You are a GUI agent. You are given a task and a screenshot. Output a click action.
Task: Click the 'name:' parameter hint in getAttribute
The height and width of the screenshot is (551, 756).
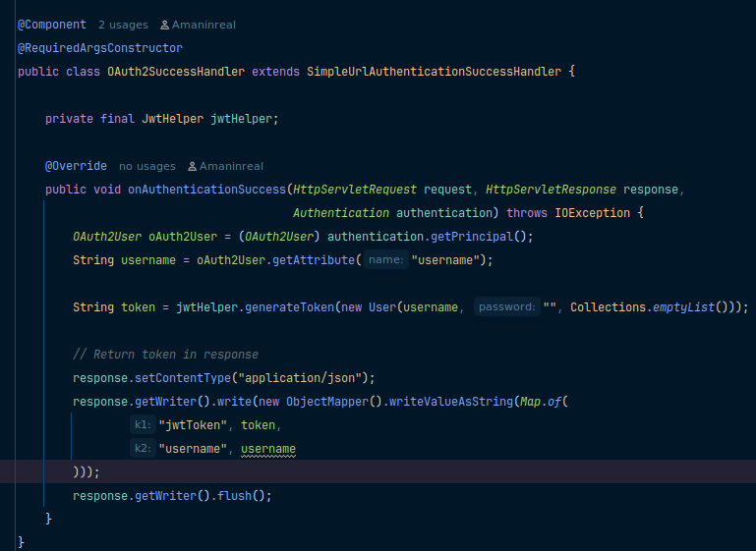(x=386, y=260)
